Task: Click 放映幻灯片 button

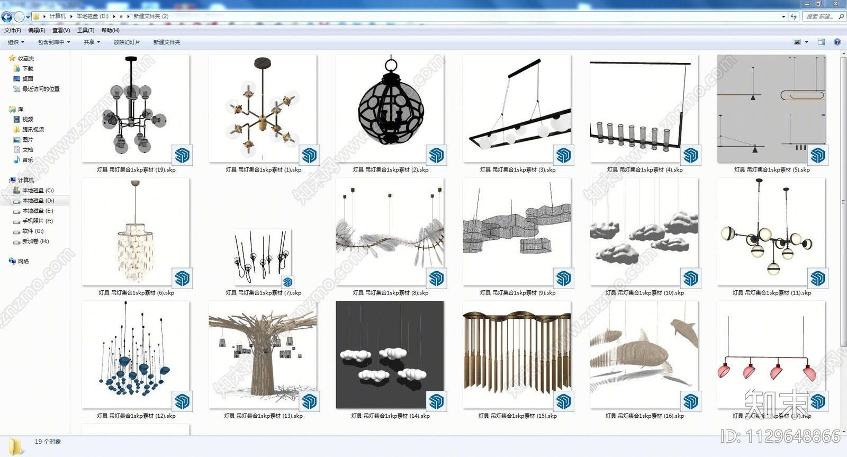Action: click(127, 42)
